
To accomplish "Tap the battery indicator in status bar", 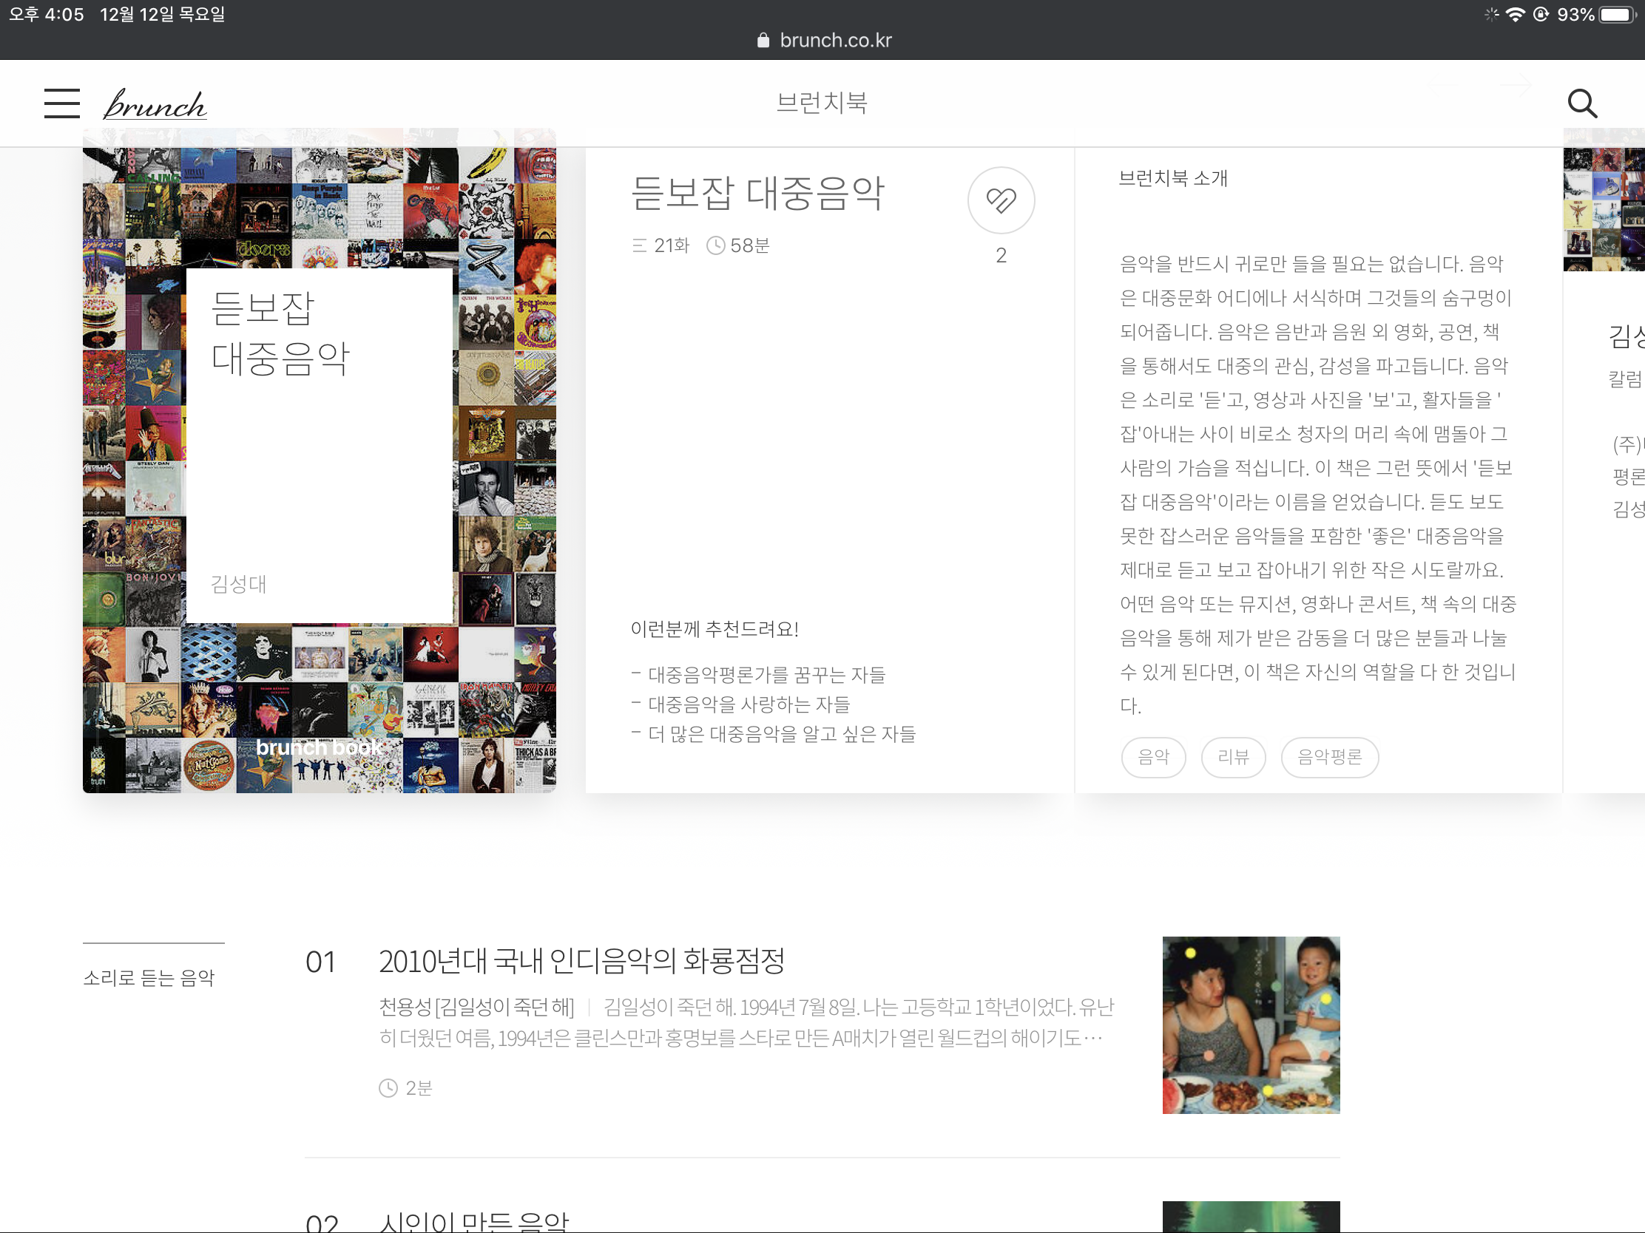I will (1617, 15).
